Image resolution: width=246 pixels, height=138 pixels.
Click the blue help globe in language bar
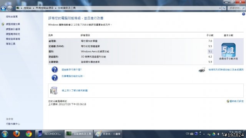coord(196,133)
